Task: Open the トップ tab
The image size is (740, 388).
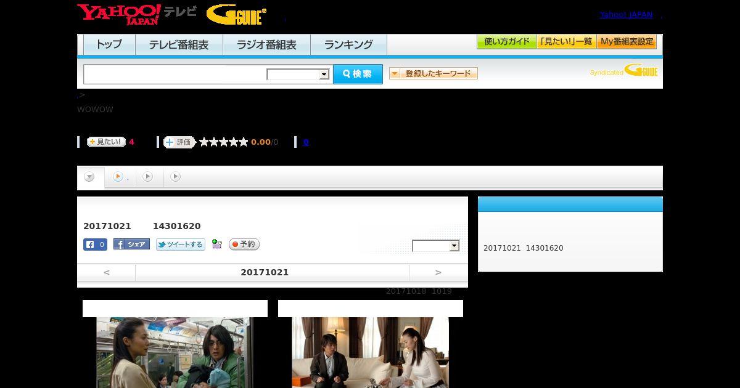Action: coord(109,44)
